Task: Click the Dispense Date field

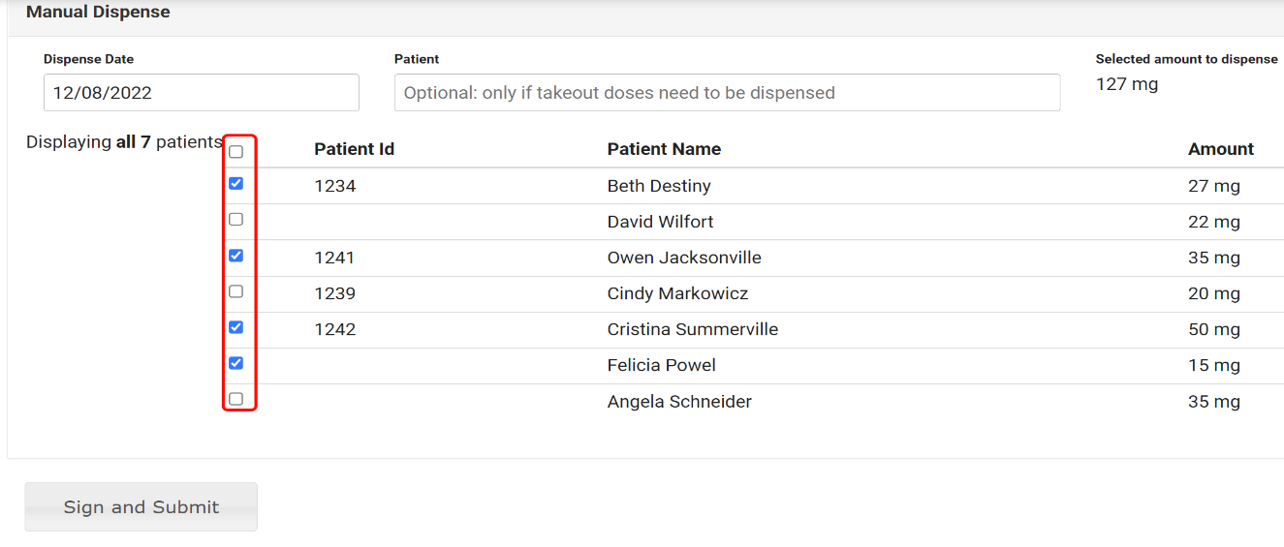Action: 201,93
